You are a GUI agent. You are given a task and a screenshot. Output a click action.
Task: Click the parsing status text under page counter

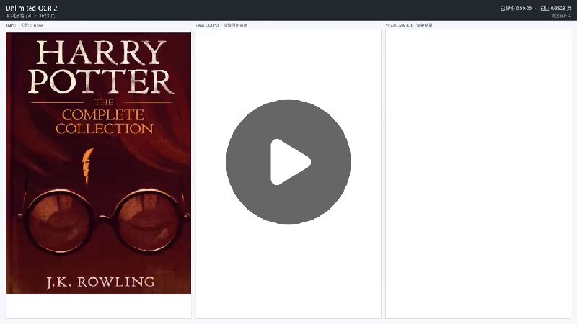[x=561, y=16]
